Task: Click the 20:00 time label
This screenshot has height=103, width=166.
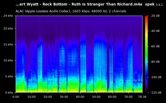Action: 48,97
